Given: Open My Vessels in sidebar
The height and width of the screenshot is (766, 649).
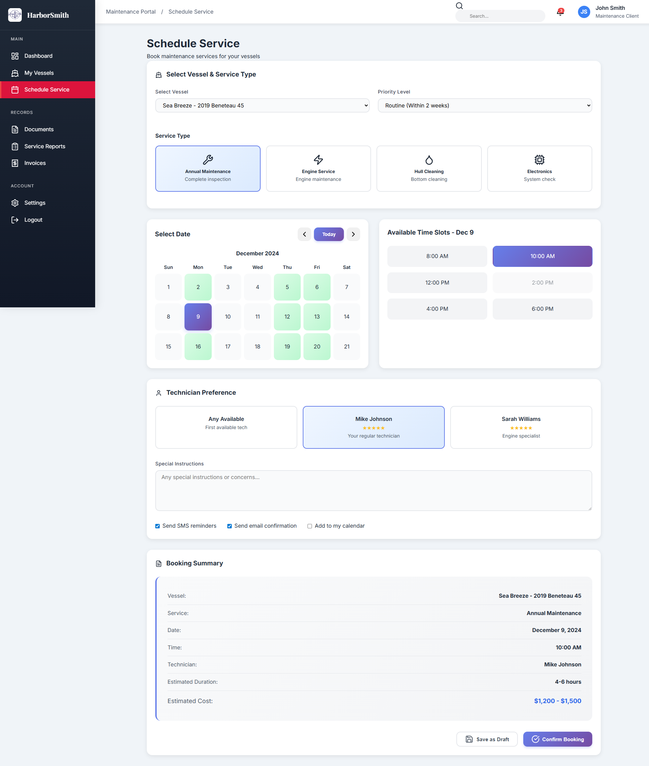Looking at the screenshot, I should [x=39, y=73].
